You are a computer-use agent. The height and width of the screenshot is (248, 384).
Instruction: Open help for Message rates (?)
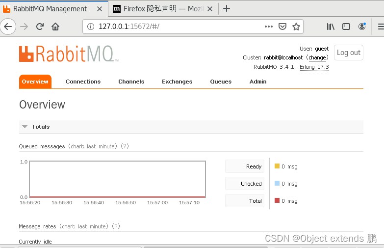116,226
